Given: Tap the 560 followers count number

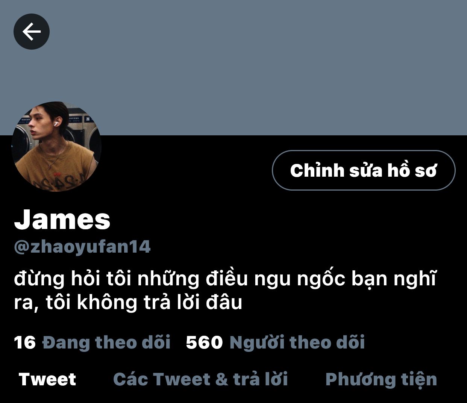Looking at the screenshot, I should [205, 342].
